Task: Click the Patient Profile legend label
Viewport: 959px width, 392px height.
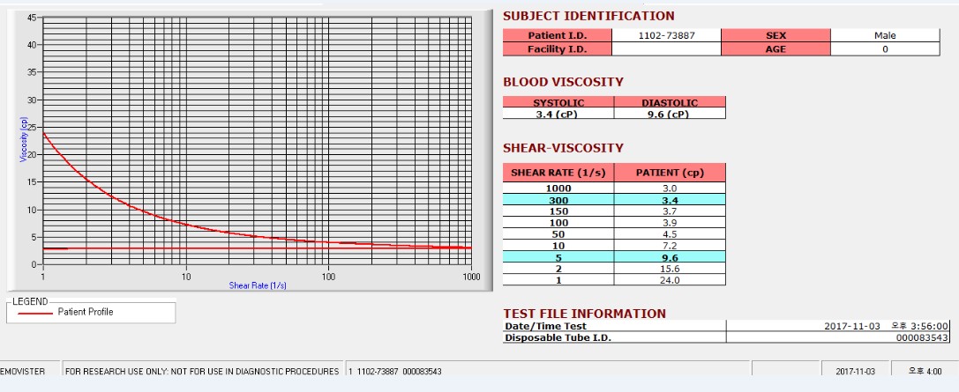Action: (x=85, y=312)
